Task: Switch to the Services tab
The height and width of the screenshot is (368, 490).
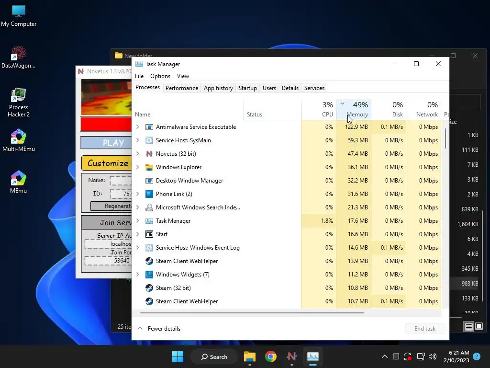Action: 314,88
